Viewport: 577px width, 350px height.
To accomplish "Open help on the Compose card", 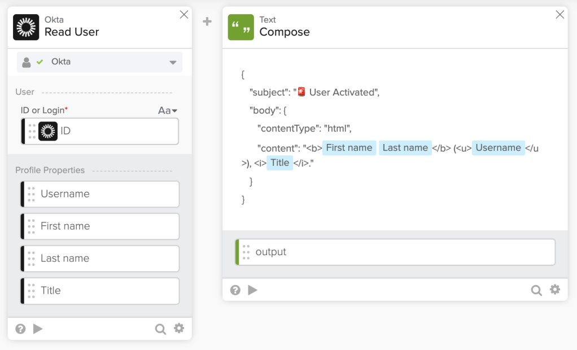I will [x=235, y=290].
